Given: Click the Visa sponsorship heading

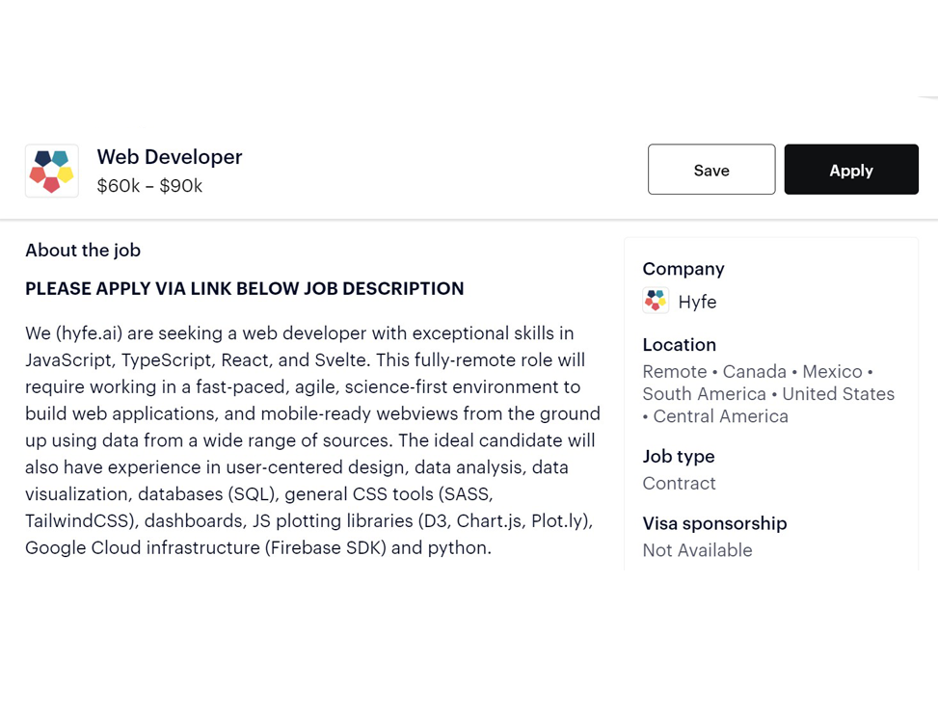Looking at the screenshot, I should pyautogui.click(x=714, y=523).
